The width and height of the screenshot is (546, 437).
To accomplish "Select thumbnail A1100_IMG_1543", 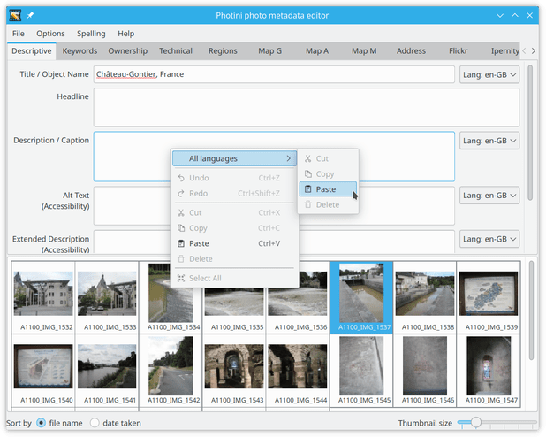I will (x=234, y=370).
